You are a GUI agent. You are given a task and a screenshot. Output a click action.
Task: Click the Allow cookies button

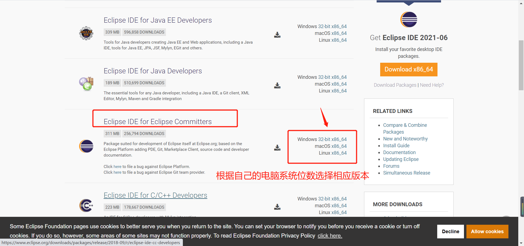[x=487, y=232]
